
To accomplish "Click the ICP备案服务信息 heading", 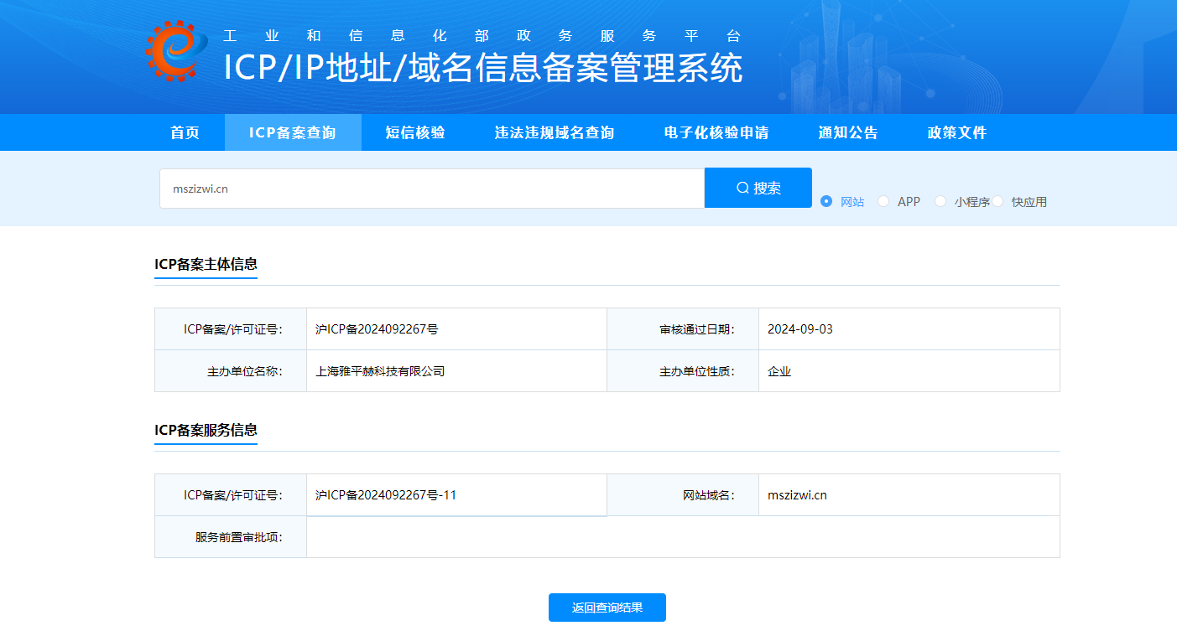I will [x=206, y=430].
